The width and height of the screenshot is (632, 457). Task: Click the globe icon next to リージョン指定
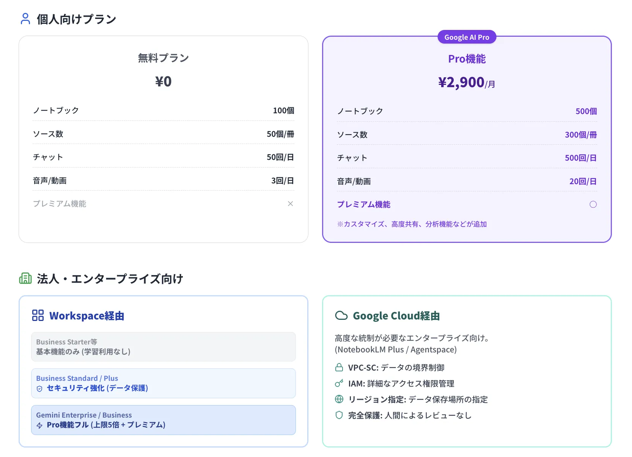(339, 399)
